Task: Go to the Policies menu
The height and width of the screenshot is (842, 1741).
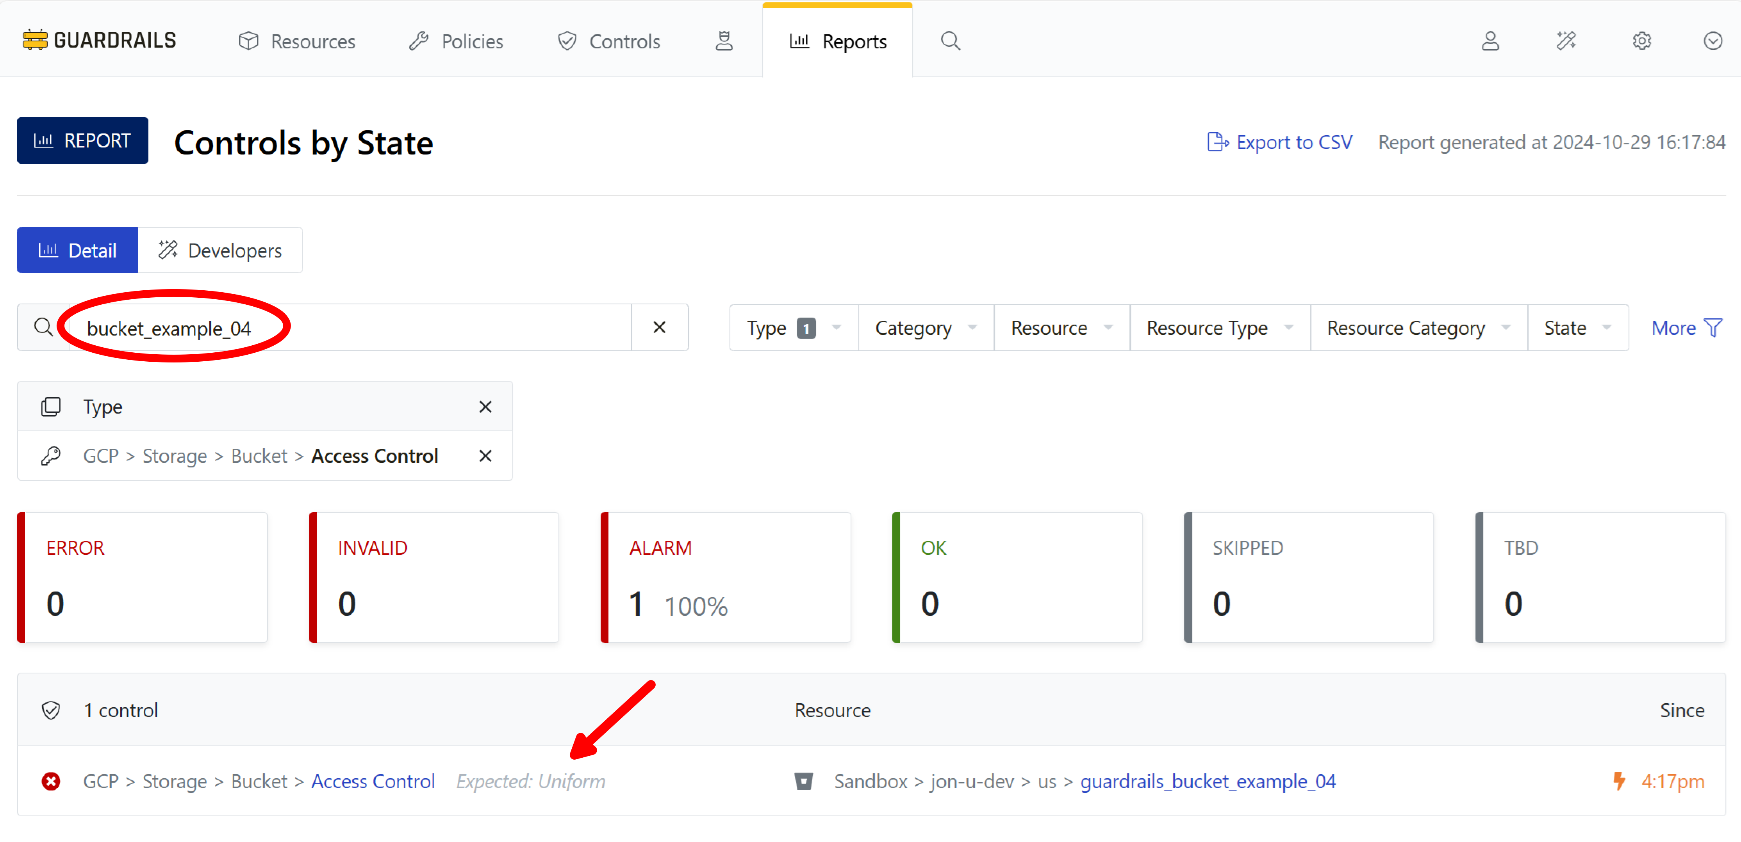Action: [x=456, y=41]
